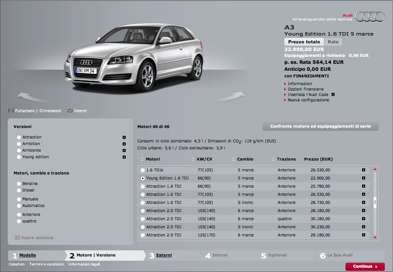Switch to the Rata price tab
The width and height of the screenshot is (393, 272).
[x=333, y=42]
